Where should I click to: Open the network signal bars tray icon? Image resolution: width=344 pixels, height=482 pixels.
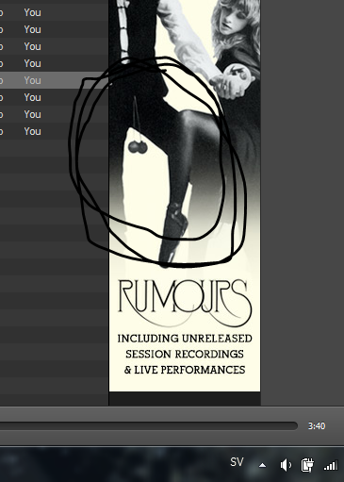click(x=330, y=465)
